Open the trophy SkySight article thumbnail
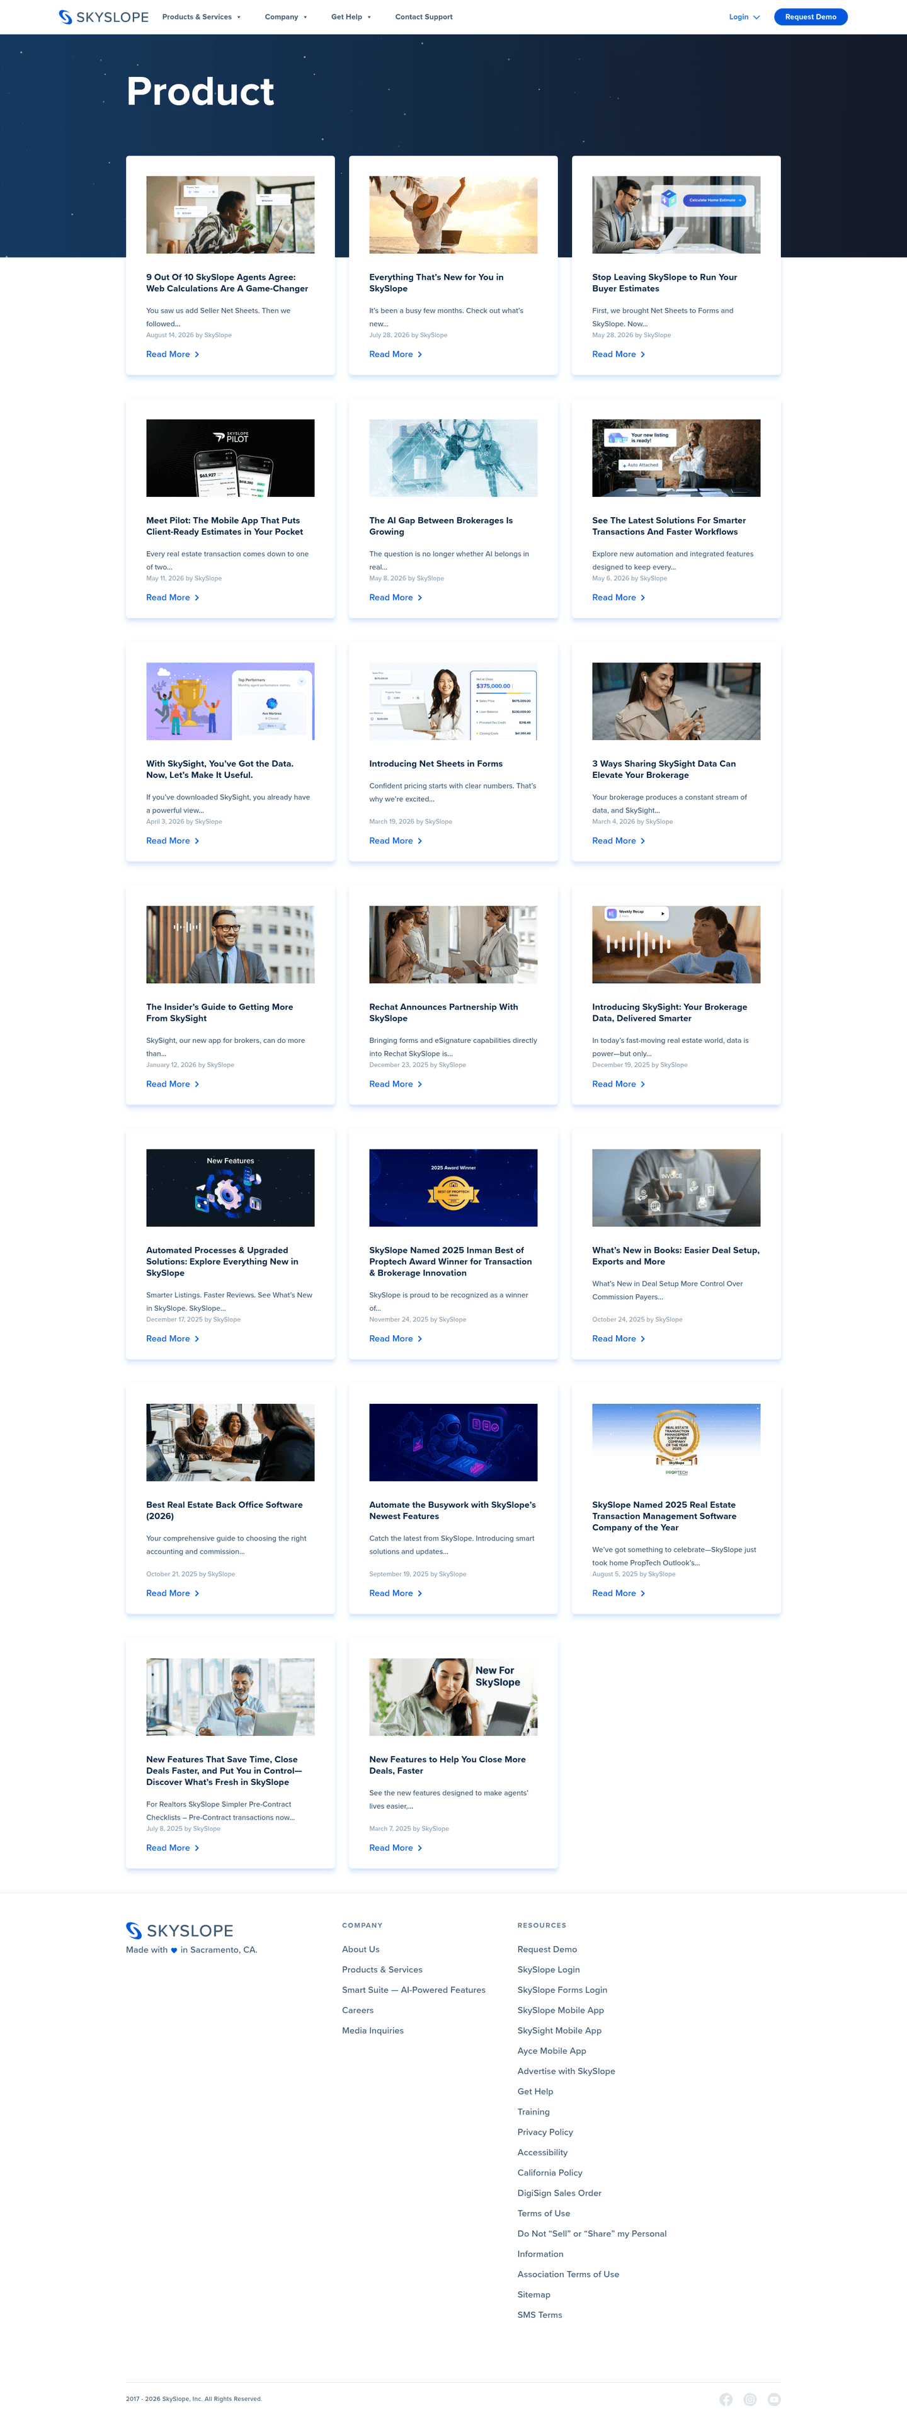The height and width of the screenshot is (2416, 907). click(230, 700)
